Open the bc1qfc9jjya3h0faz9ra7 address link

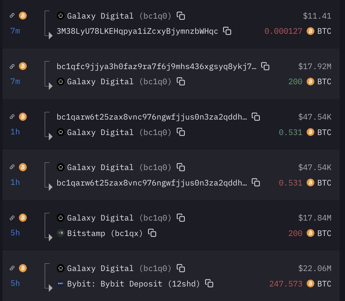(157, 67)
